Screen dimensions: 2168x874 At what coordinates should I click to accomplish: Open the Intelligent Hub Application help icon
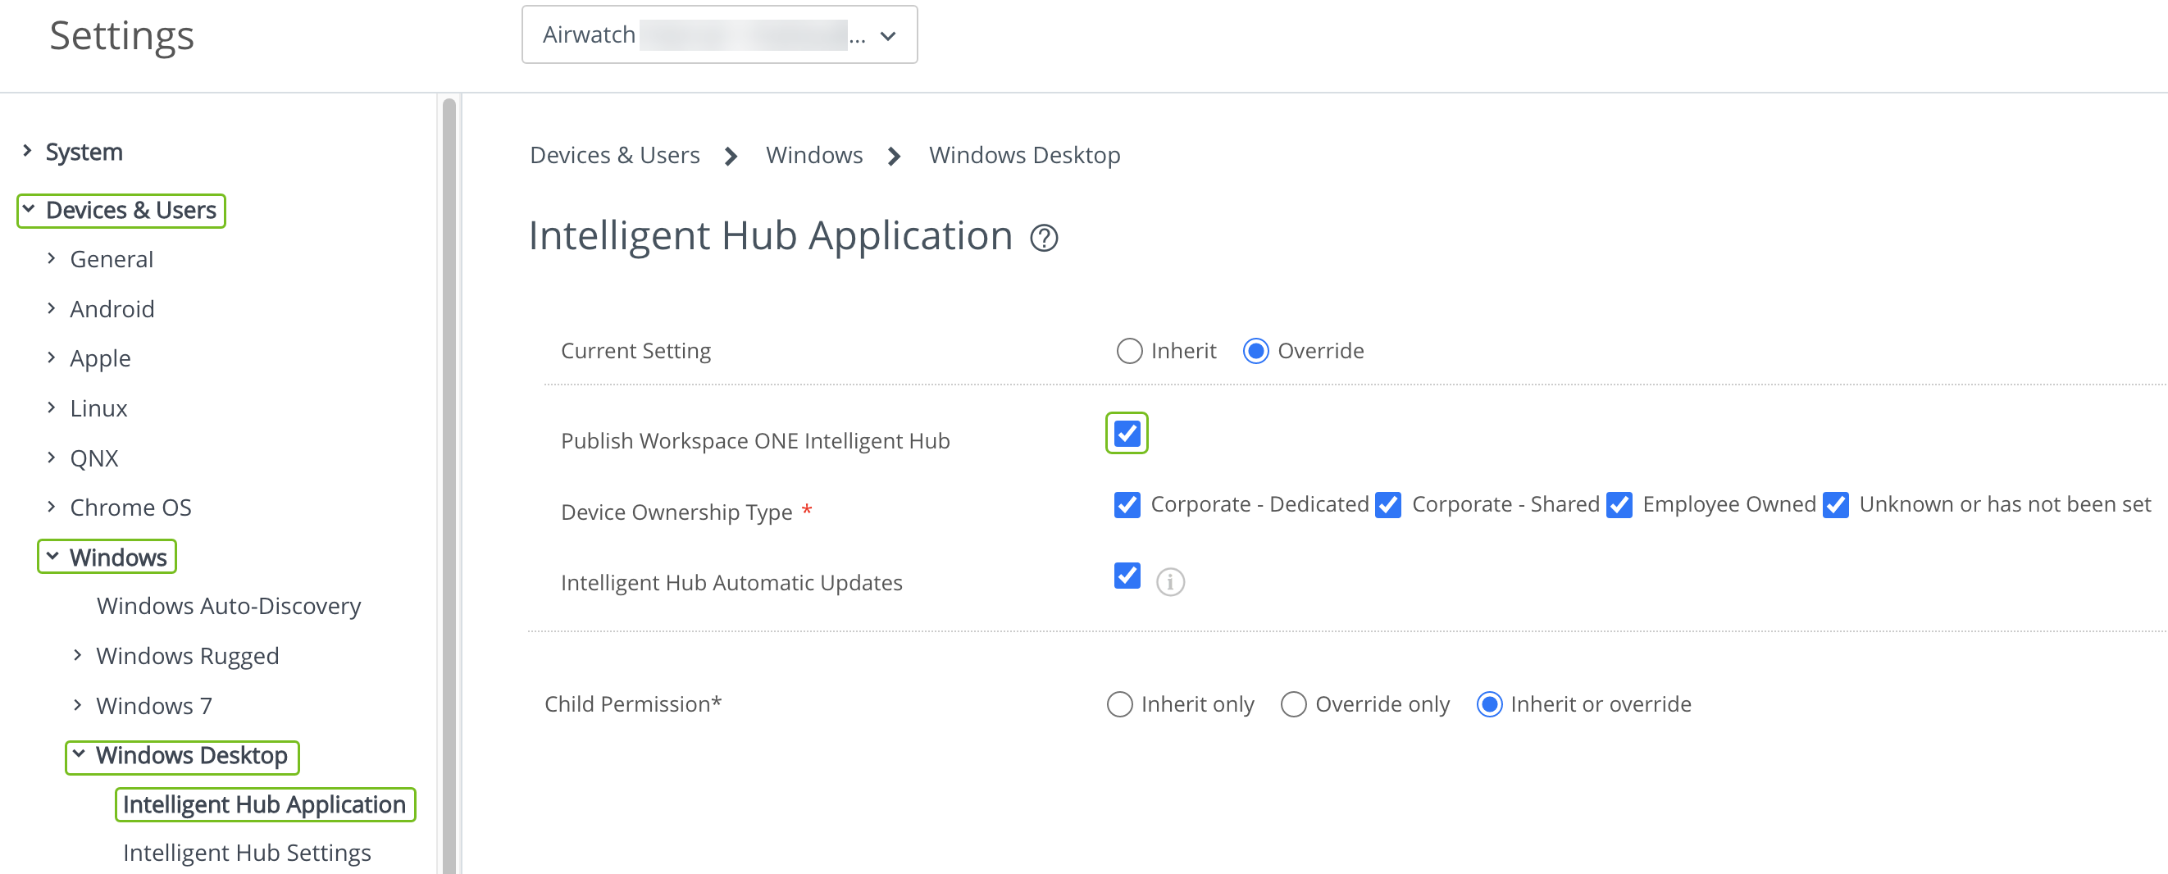click(1044, 238)
